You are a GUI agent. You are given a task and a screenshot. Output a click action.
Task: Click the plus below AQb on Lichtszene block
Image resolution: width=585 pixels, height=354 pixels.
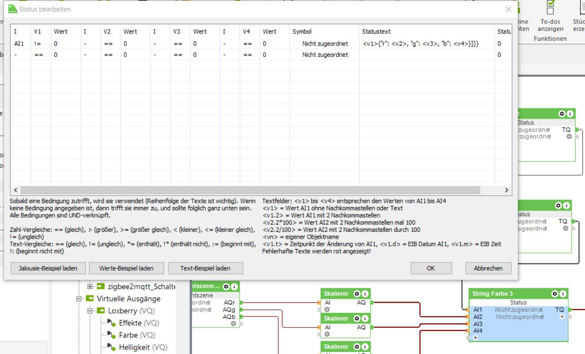coord(233,324)
